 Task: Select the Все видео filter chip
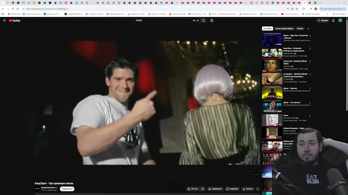click(267, 28)
